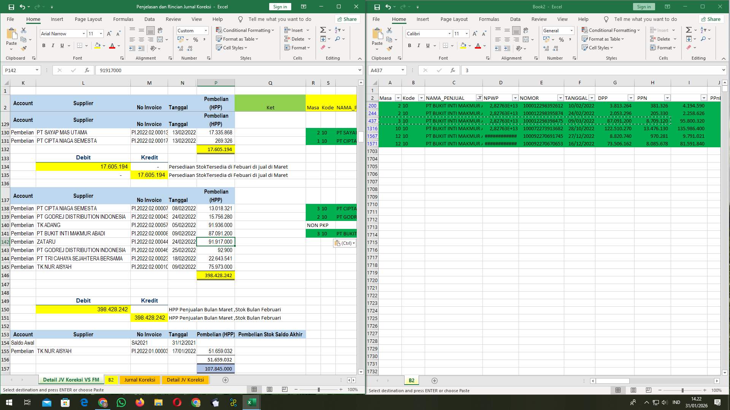Screen dimensions: 730x410
Task: Apply bold formatting in left workbook
Action: tap(43, 45)
